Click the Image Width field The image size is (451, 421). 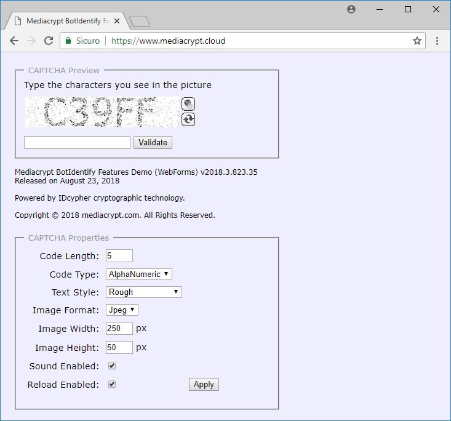pyautogui.click(x=119, y=329)
